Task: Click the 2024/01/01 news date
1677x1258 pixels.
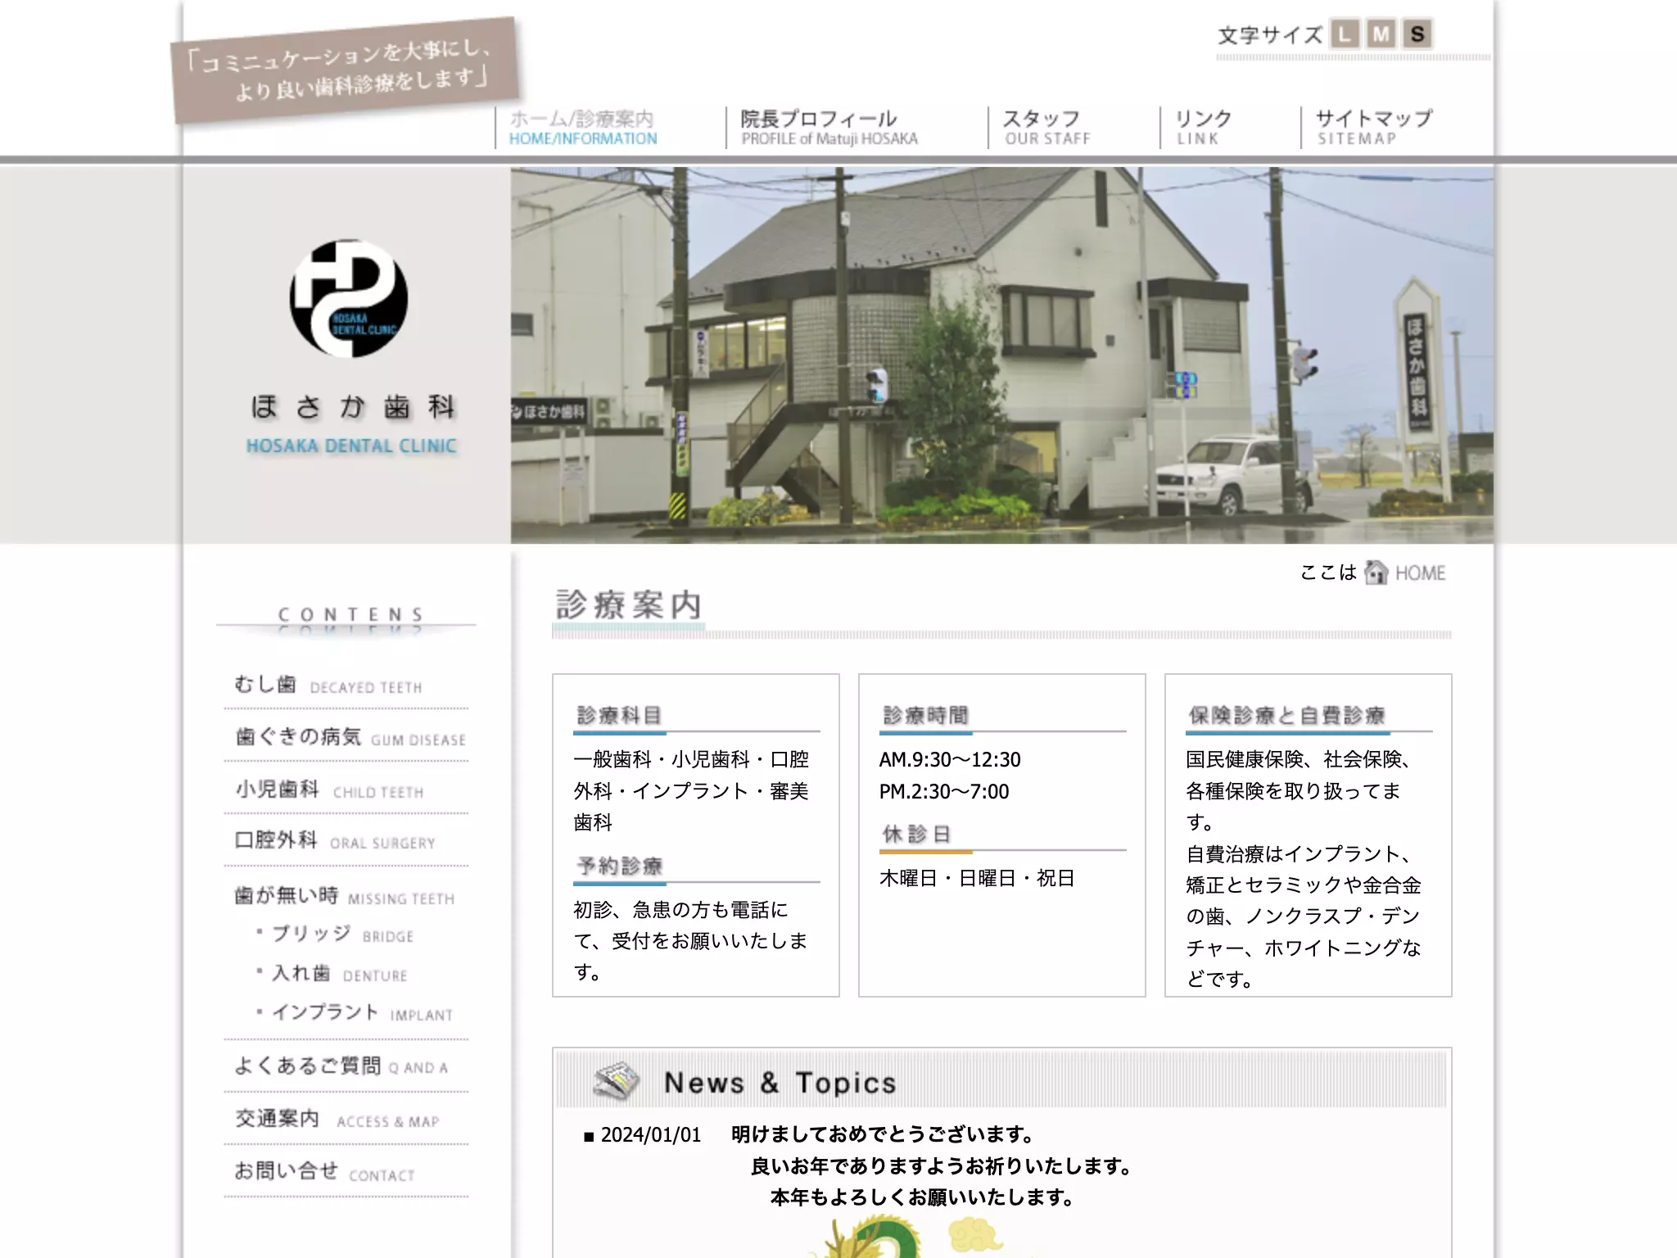Action: pos(651,1134)
